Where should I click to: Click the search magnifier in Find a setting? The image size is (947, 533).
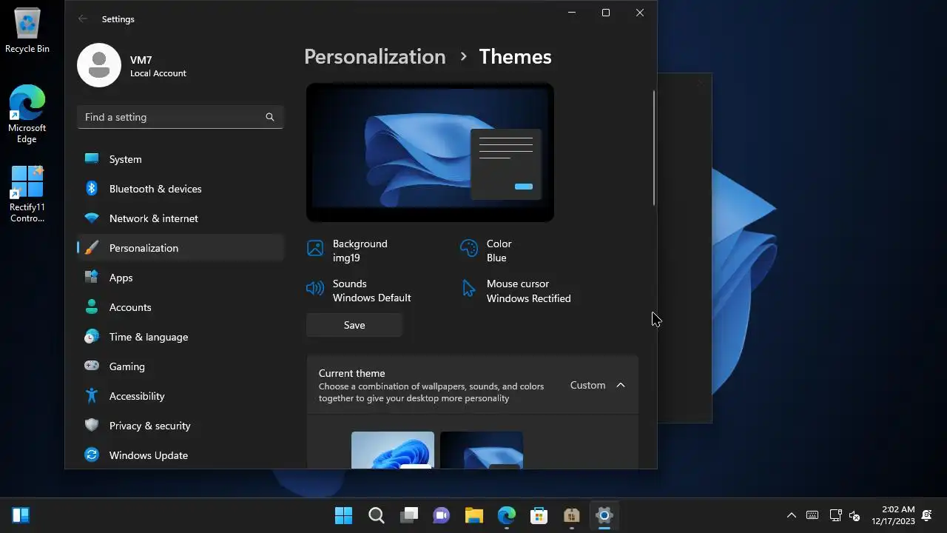tap(270, 117)
